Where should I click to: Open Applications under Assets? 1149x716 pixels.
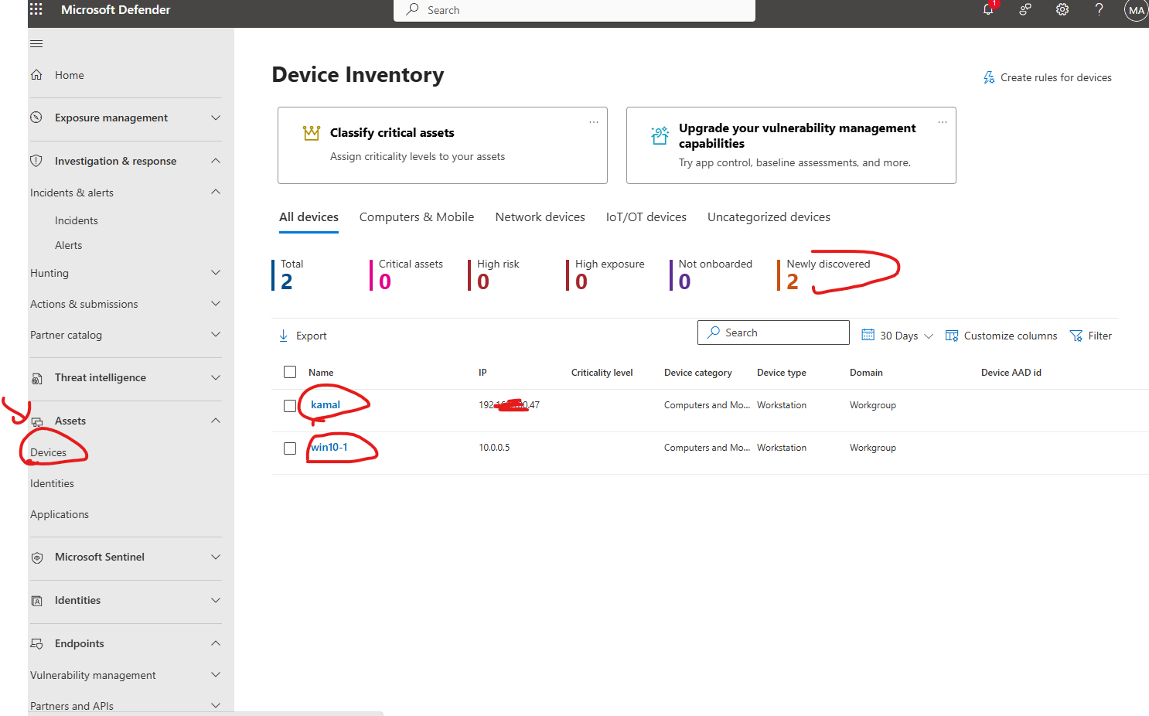point(60,514)
